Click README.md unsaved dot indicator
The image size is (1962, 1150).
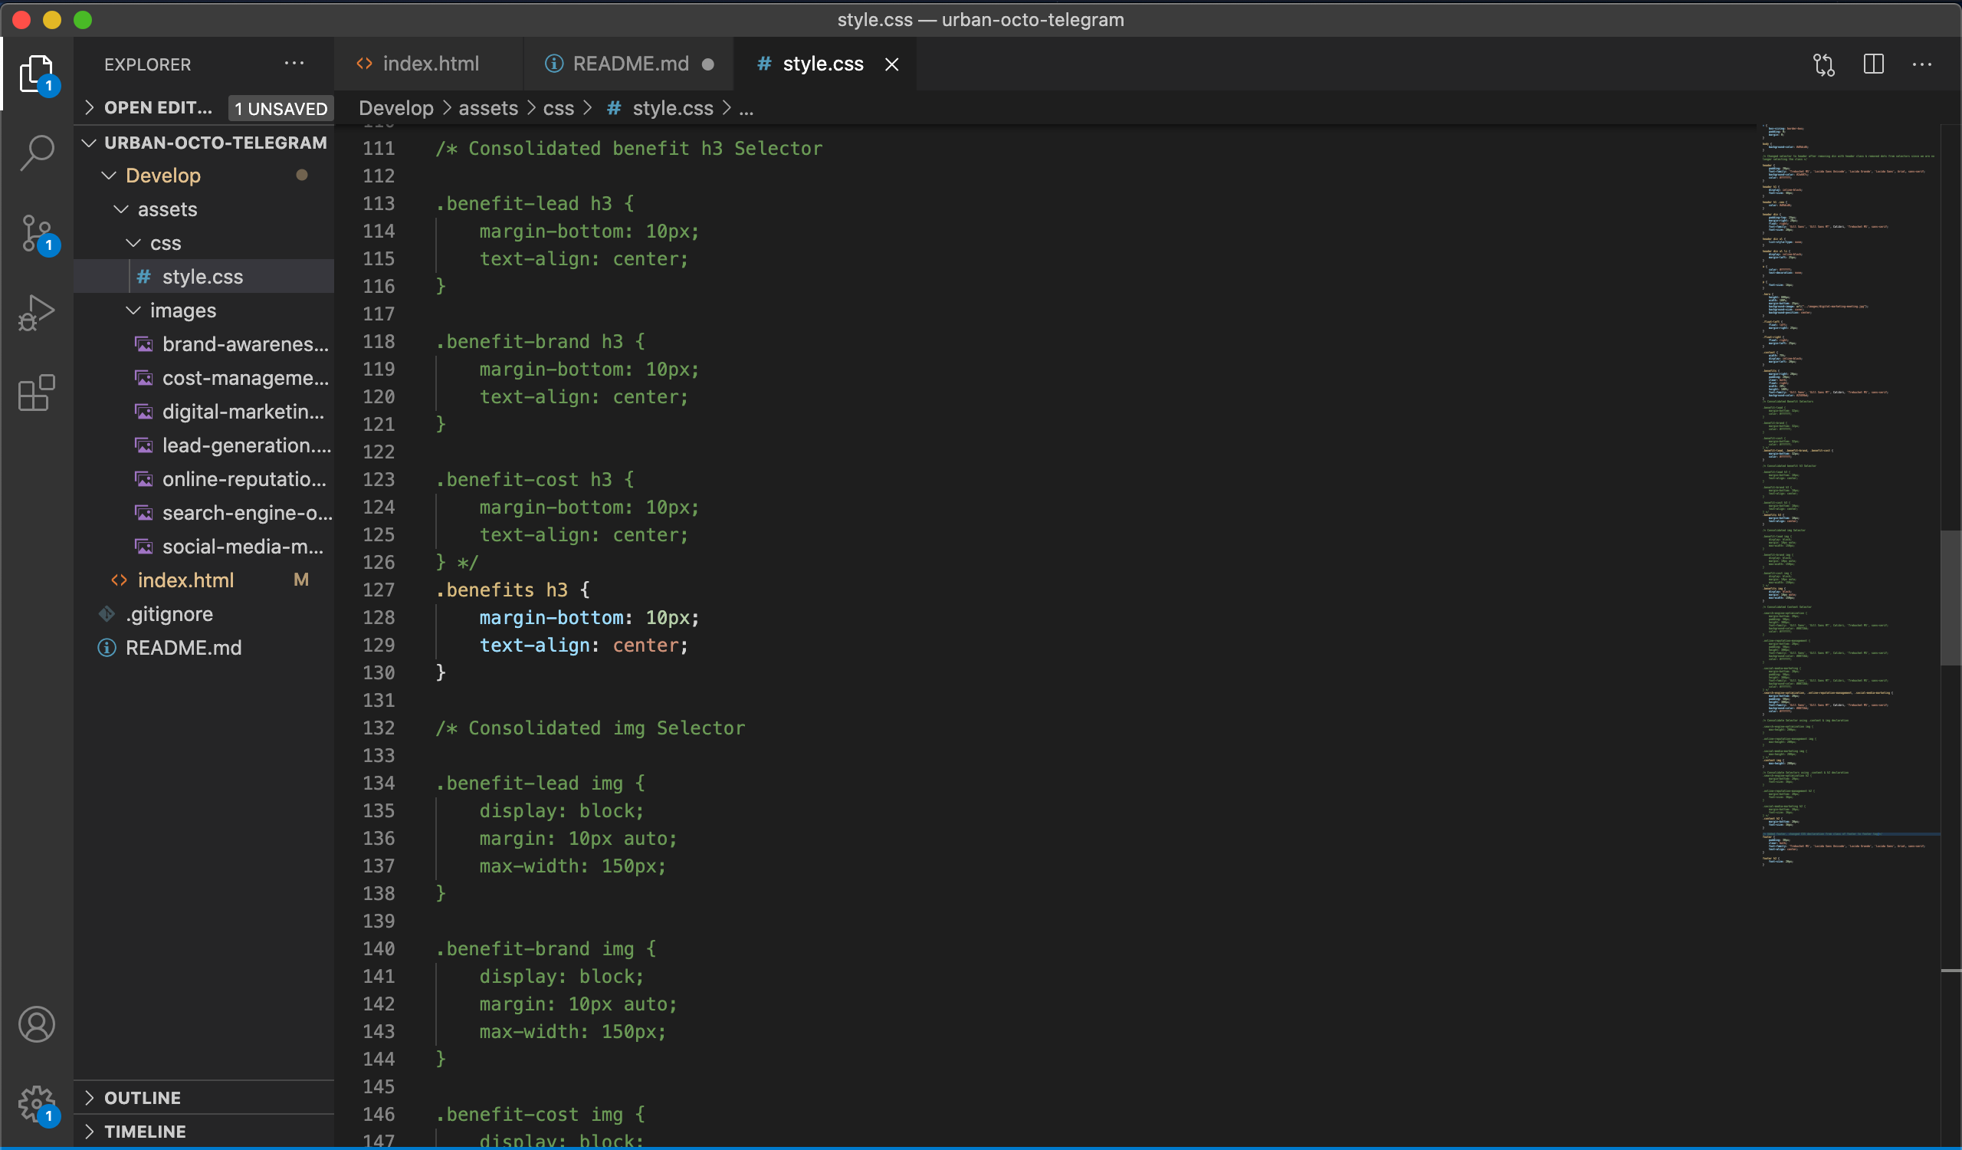707,64
